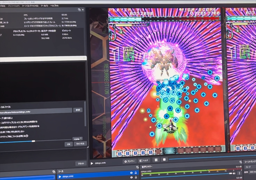Click the リセット button under the stats

click(x=81, y=163)
